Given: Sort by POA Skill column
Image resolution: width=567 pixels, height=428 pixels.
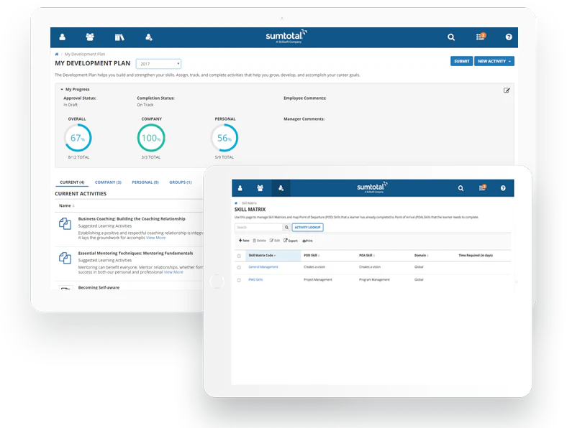Looking at the screenshot, I should coord(367,255).
